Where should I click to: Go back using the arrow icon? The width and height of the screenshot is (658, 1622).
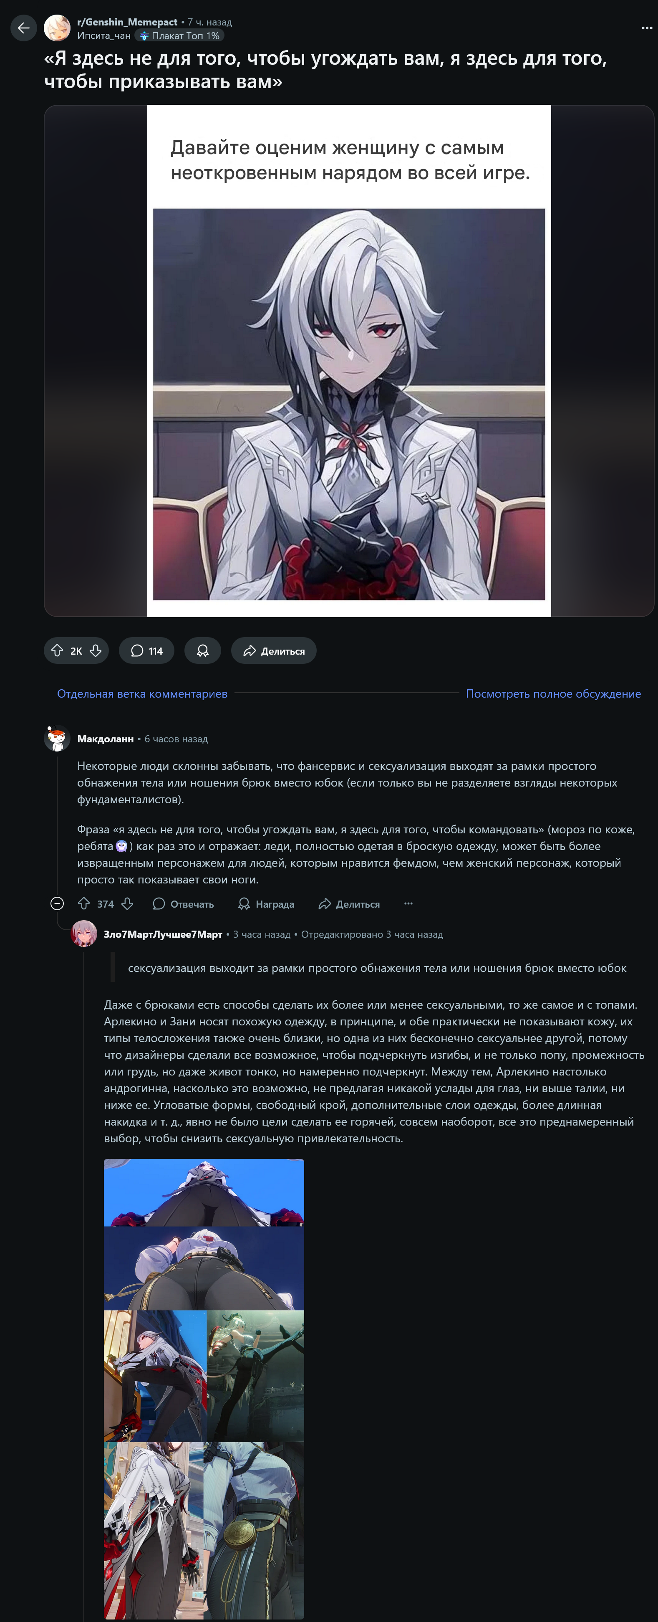24,28
